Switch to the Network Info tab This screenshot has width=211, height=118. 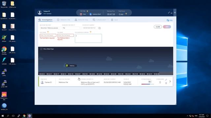click(63, 20)
